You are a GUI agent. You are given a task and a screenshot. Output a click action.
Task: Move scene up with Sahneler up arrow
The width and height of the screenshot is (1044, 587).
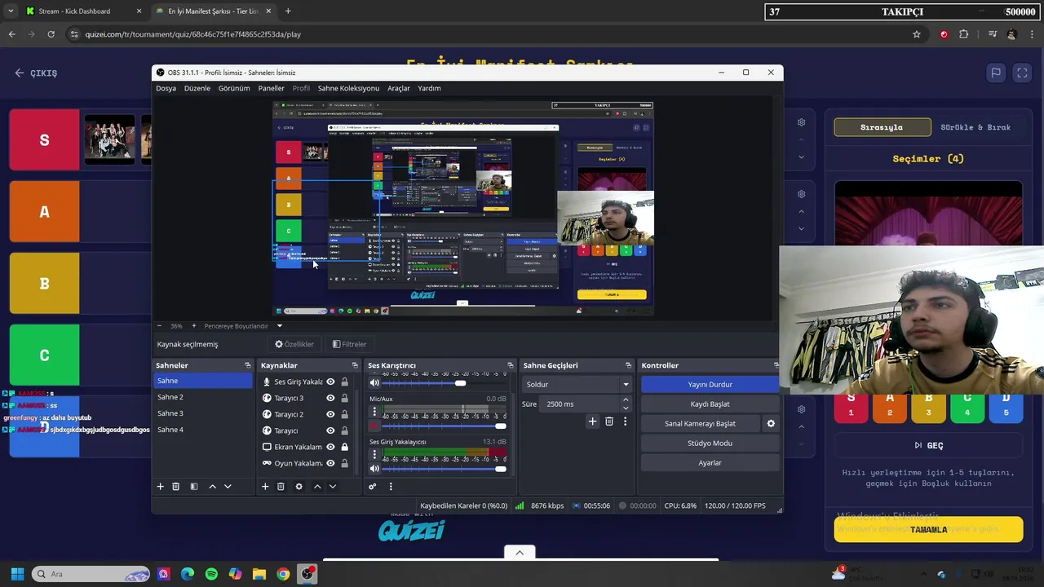[213, 487]
